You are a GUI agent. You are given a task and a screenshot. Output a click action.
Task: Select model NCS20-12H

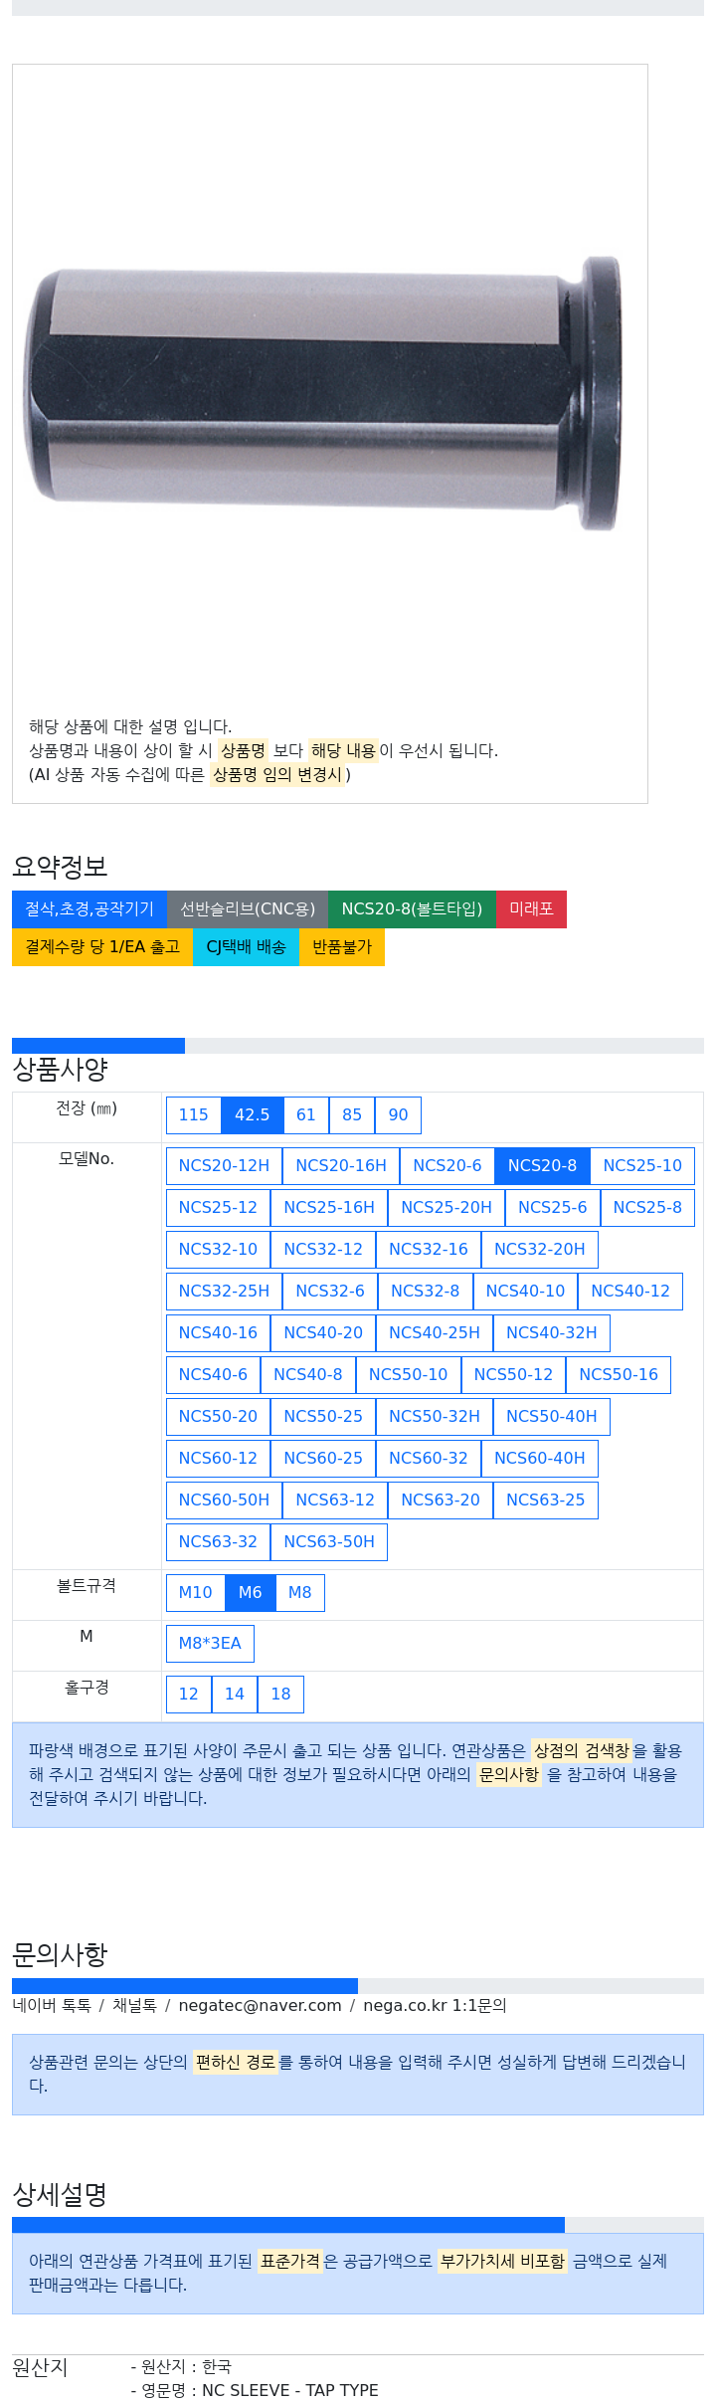coord(224,1166)
